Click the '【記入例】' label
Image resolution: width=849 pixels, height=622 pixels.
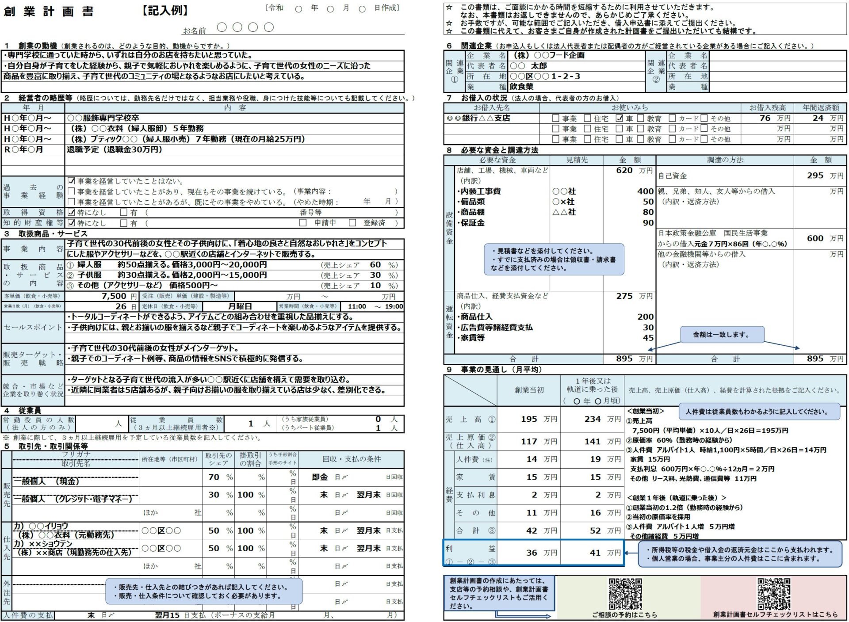click(x=165, y=11)
